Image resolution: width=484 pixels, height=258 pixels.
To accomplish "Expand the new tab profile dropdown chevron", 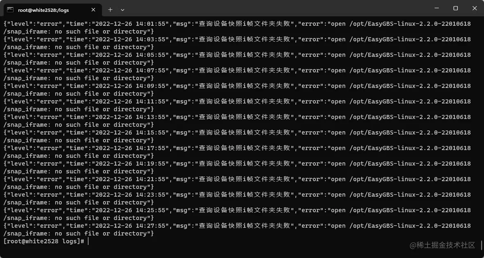I will tap(123, 10).
